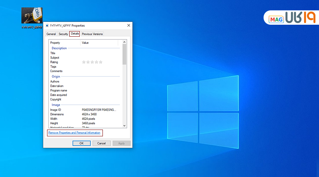Click the Title property value field
319x177 pixels.
100,53
